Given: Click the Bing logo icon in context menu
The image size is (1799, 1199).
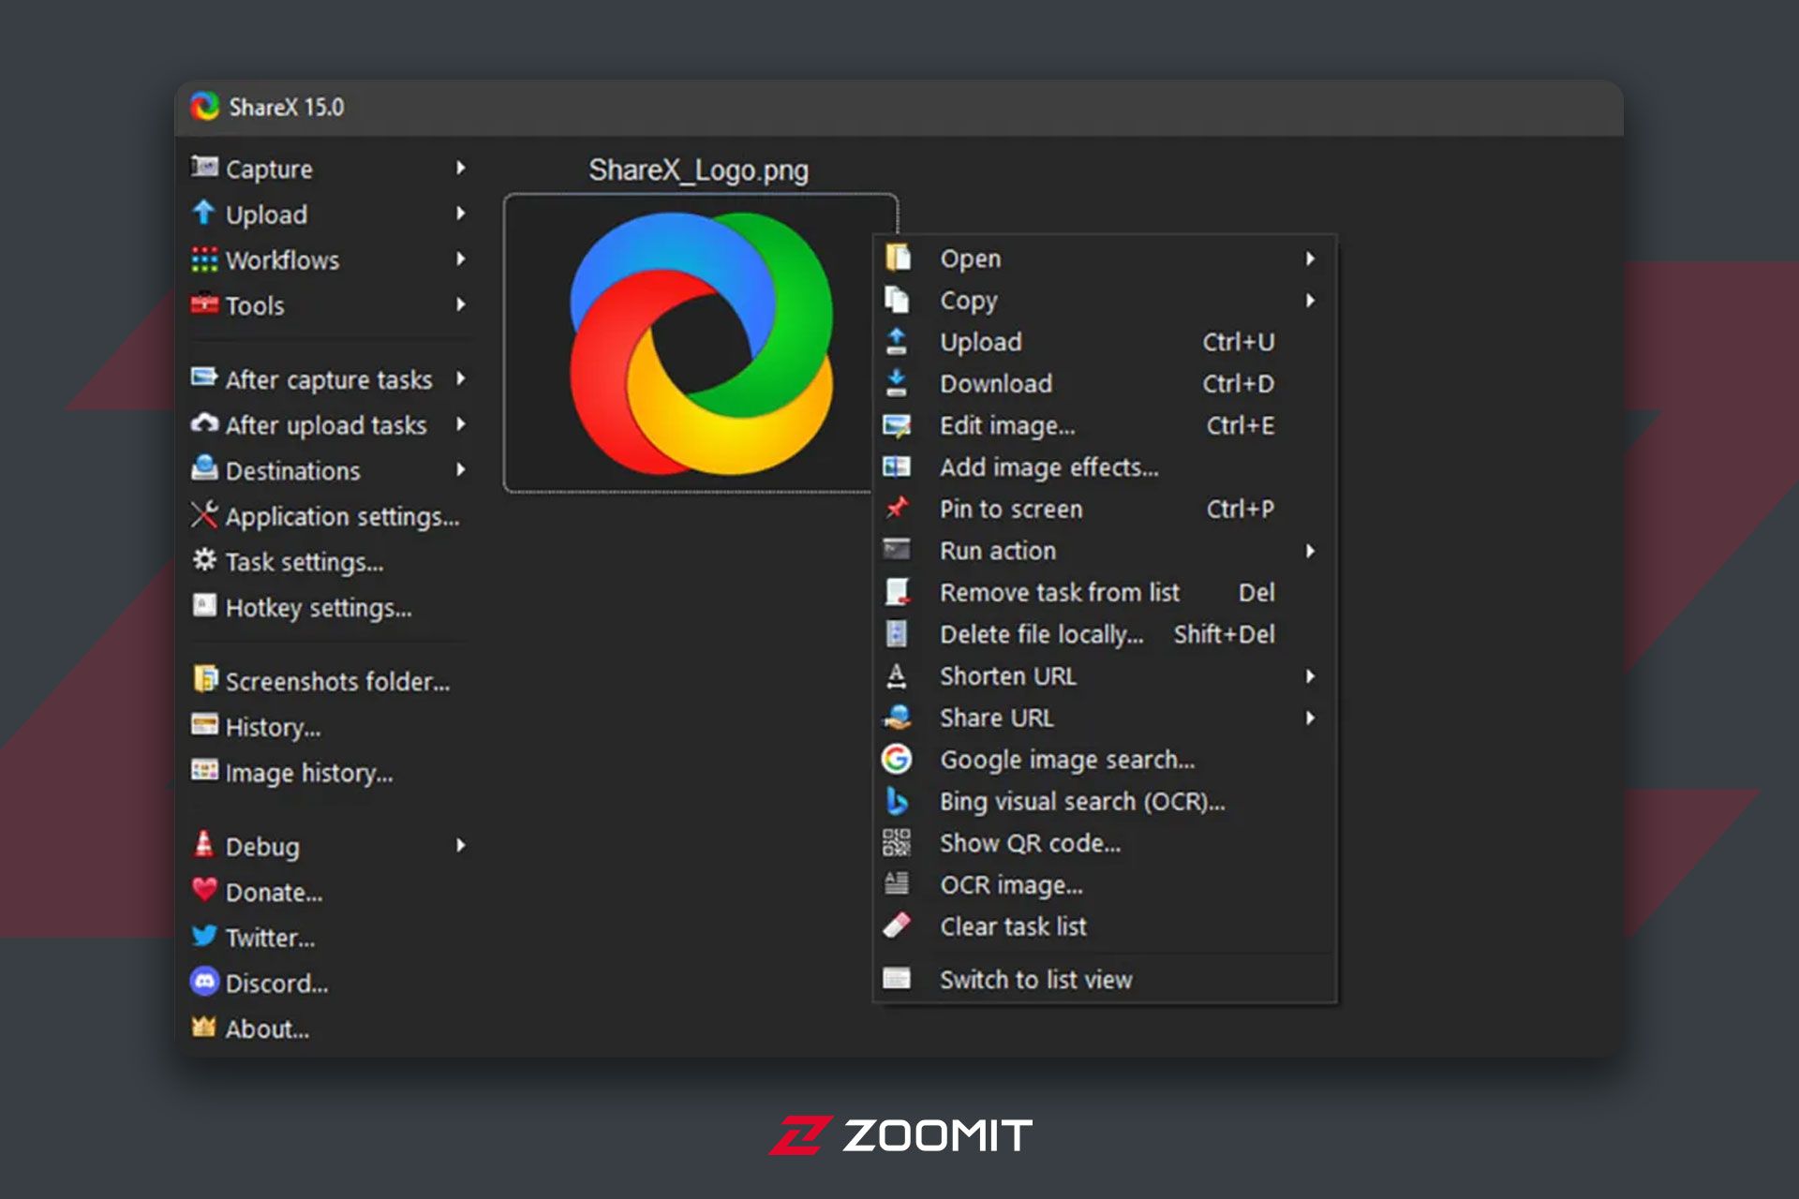Looking at the screenshot, I should pyautogui.click(x=897, y=801).
